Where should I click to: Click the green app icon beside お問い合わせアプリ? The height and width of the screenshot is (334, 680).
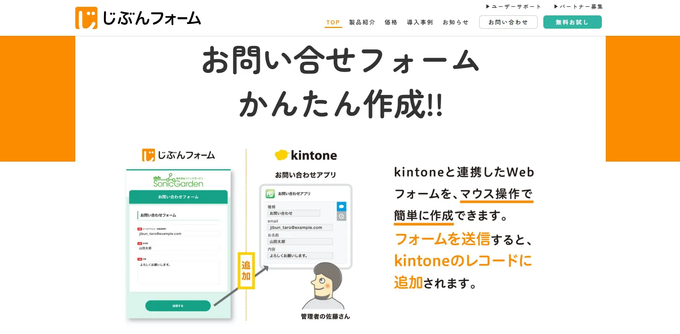(270, 194)
